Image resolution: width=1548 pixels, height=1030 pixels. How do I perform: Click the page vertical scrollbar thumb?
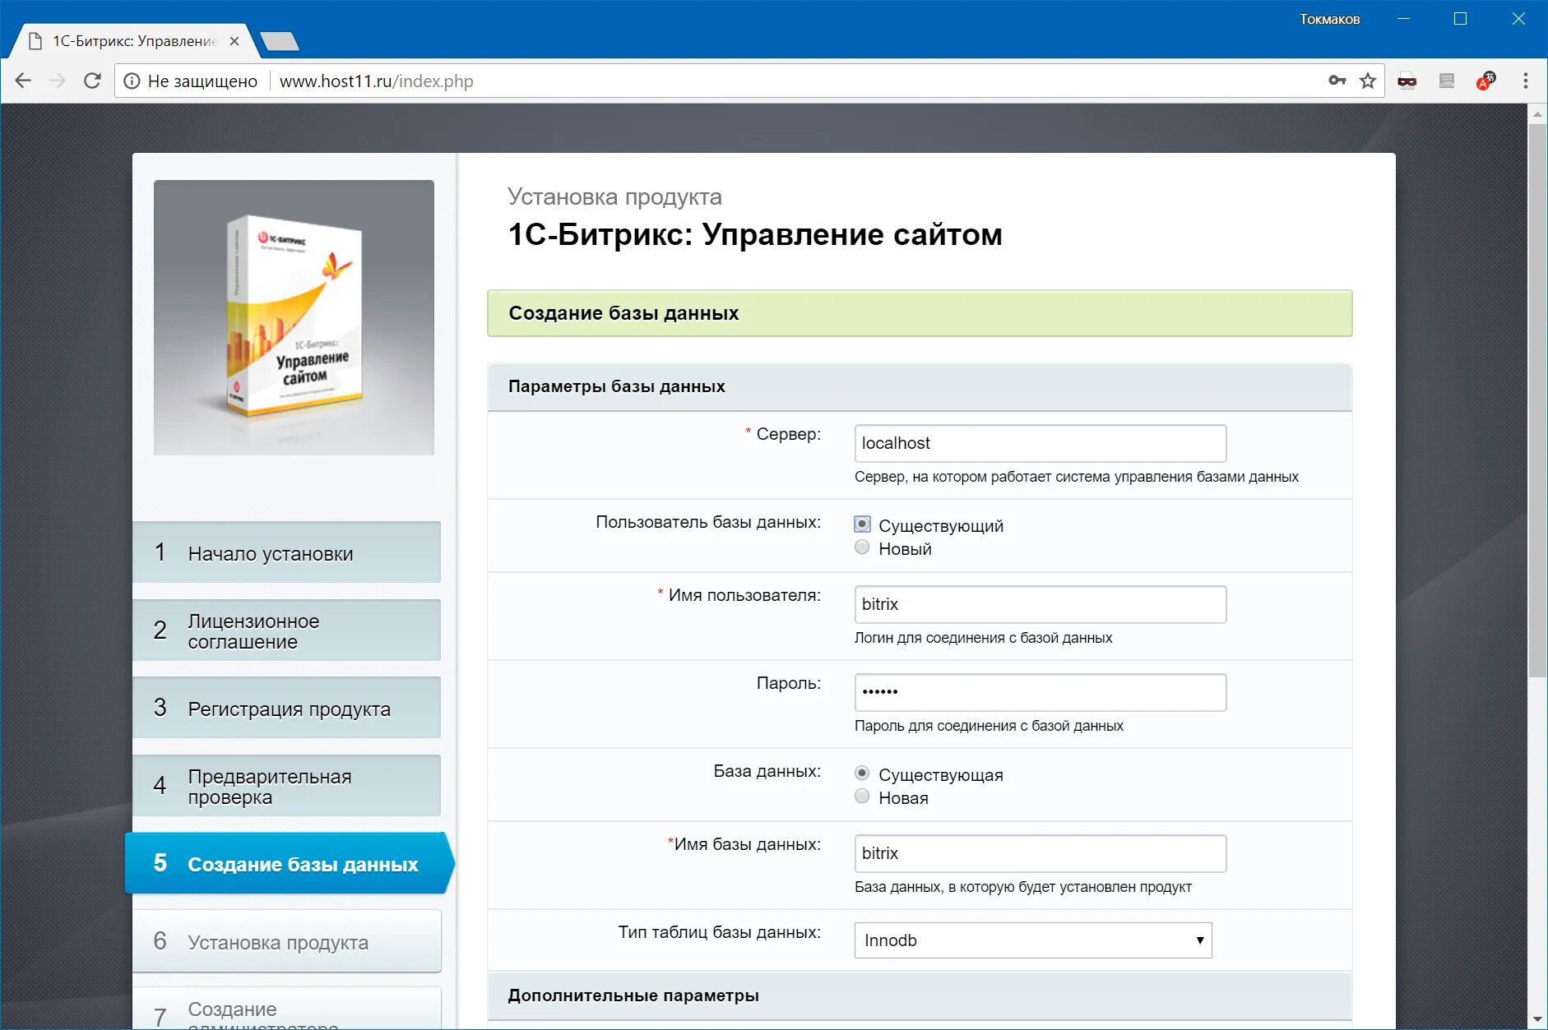click(1537, 401)
